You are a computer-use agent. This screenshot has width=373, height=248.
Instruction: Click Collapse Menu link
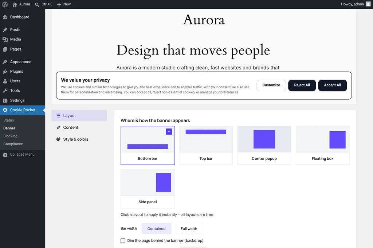[x=22, y=155]
